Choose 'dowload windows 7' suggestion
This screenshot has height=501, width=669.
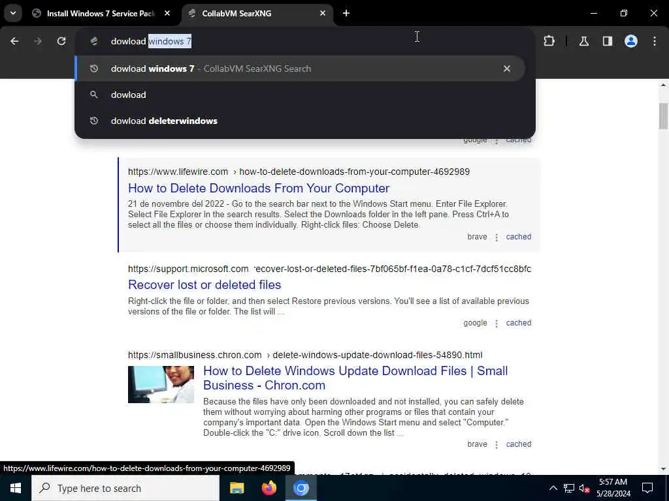coord(299,68)
